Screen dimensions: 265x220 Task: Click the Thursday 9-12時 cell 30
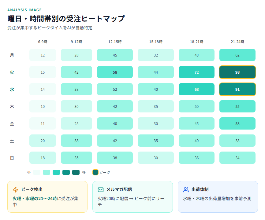pyautogui.click(x=77, y=106)
